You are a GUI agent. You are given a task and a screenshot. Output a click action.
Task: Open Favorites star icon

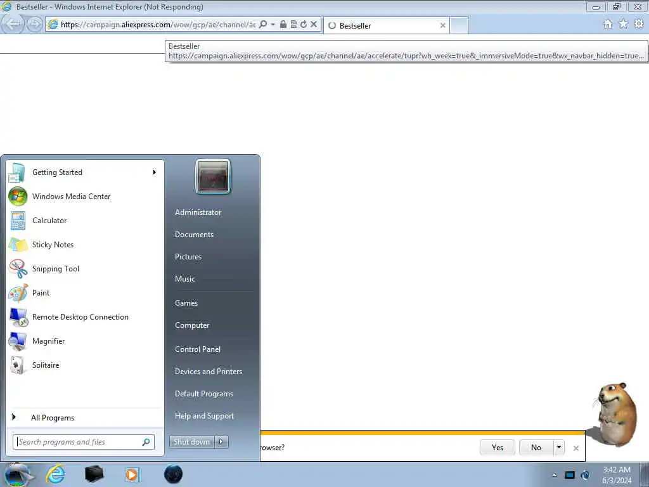tap(623, 24)
